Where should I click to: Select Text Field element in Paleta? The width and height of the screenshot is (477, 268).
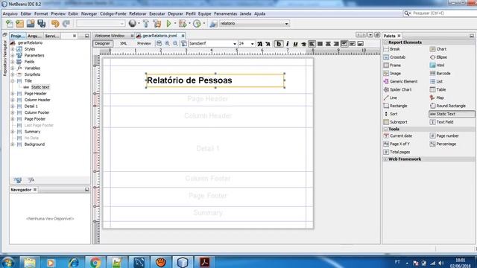pyautogui.click(x=442, y=122)
